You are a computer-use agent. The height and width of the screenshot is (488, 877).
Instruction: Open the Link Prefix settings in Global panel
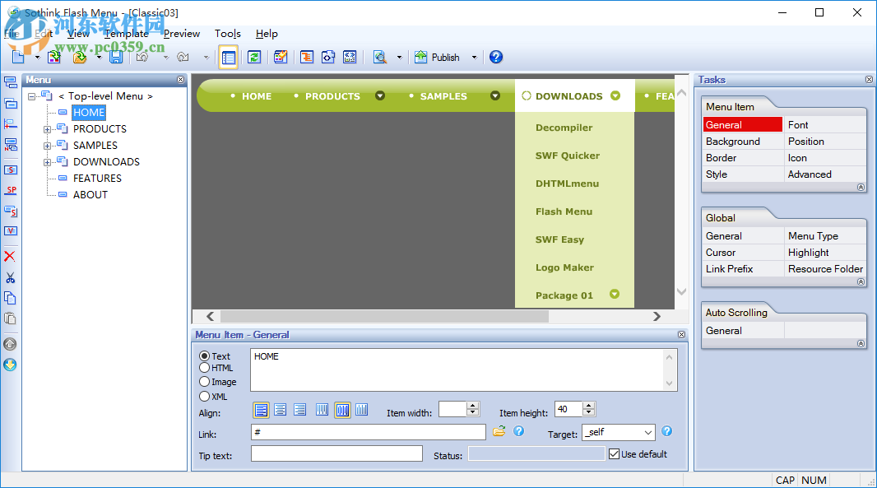coord(729,268)
